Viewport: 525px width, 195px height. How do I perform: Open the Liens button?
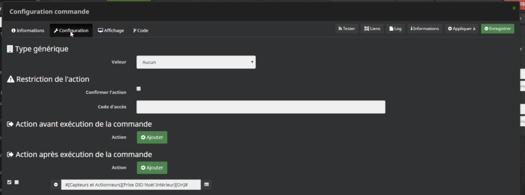[372, 29]
